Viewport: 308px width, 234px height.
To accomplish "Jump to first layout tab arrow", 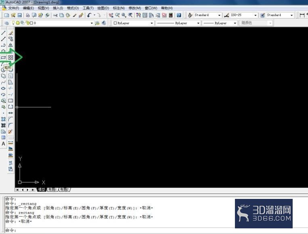I will tap(17, 190).
